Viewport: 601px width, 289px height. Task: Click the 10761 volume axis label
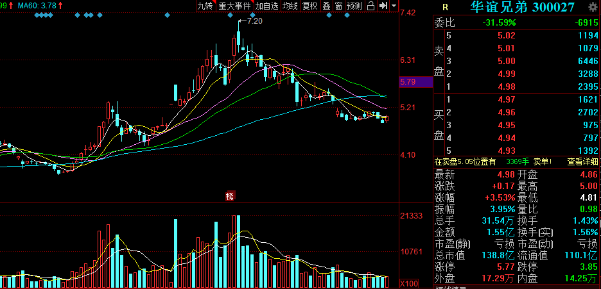coord(412,252)
